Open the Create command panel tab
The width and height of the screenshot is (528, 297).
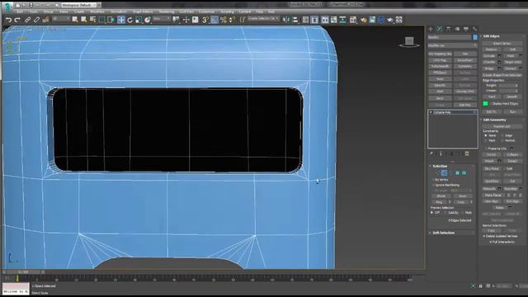coord(431,29)
